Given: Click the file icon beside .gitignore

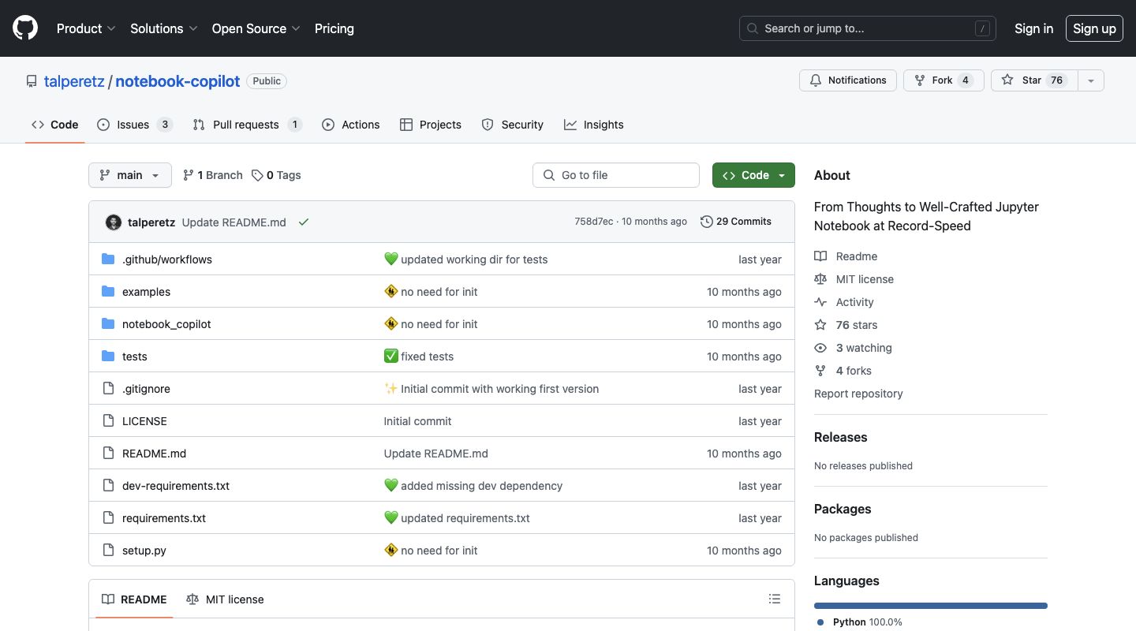Looking at the screenshot, I should [108, 389].
